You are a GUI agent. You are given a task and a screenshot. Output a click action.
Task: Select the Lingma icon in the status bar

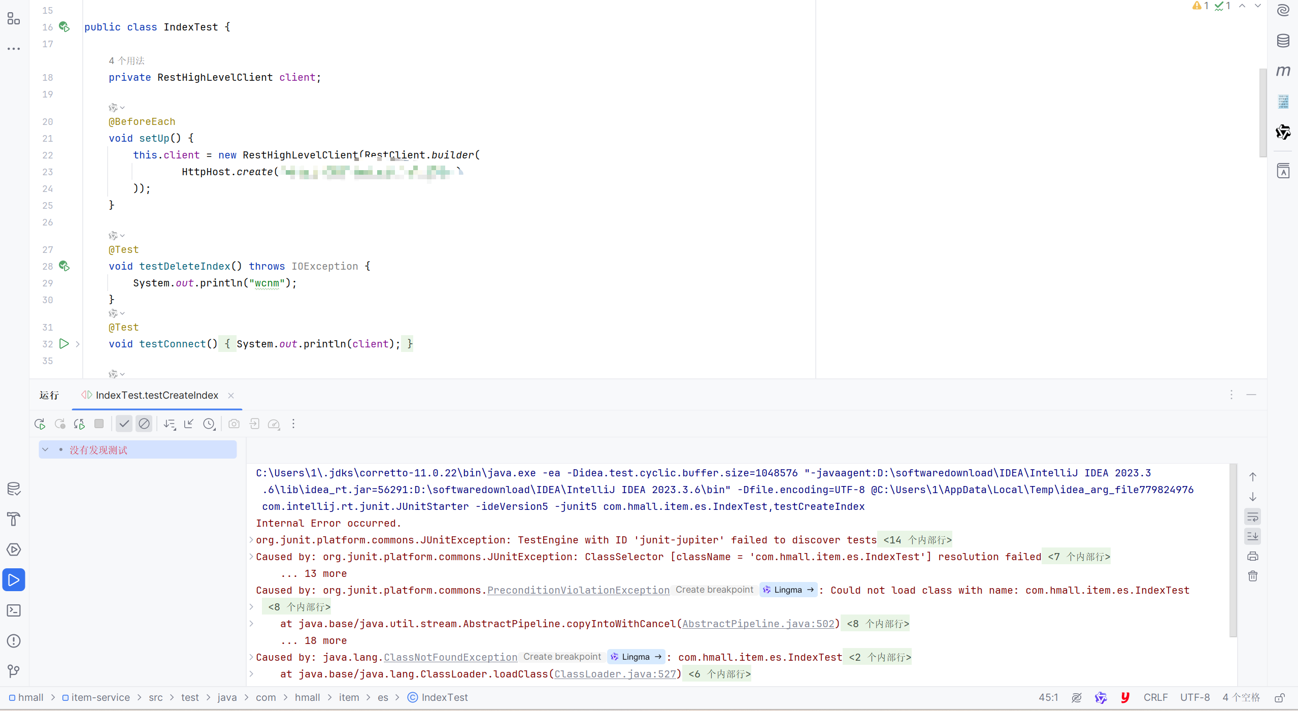(1101, 697)
